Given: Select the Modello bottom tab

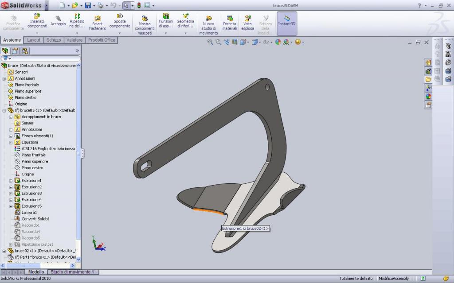Looking at the screenshot, I should 36,272.
